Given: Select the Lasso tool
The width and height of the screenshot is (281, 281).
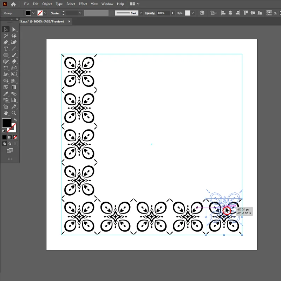Looking at the screenshot, I should click(14, 36).
